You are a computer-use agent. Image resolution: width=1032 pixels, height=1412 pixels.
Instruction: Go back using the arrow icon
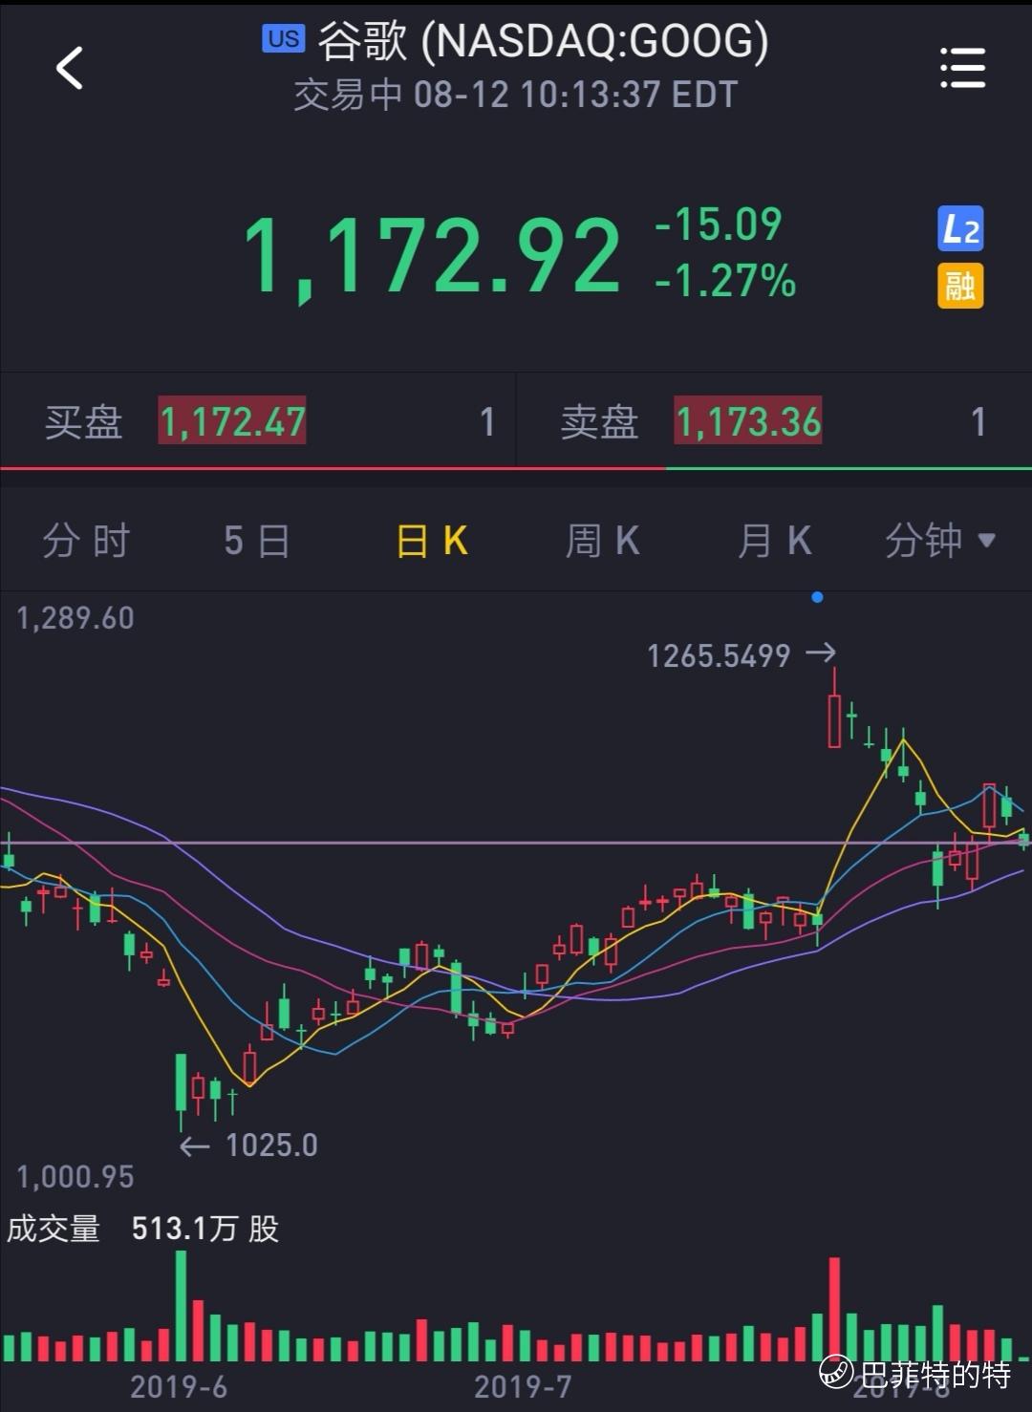(x=70, y=69)
